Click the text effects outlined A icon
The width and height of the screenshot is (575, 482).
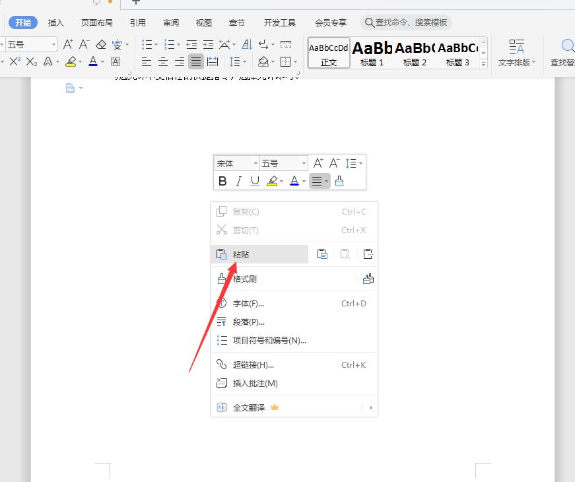coord(48,61)
